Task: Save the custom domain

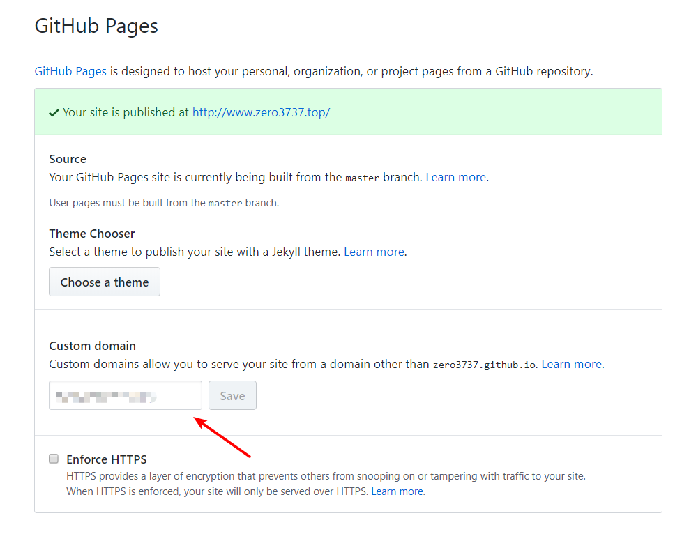Action: (232, 396)
